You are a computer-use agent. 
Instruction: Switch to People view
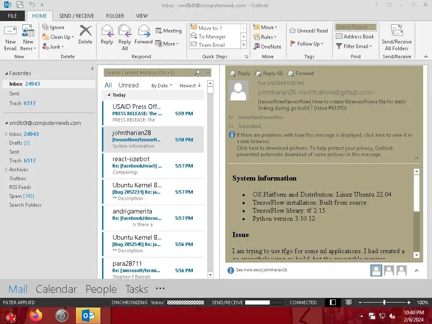101,289
